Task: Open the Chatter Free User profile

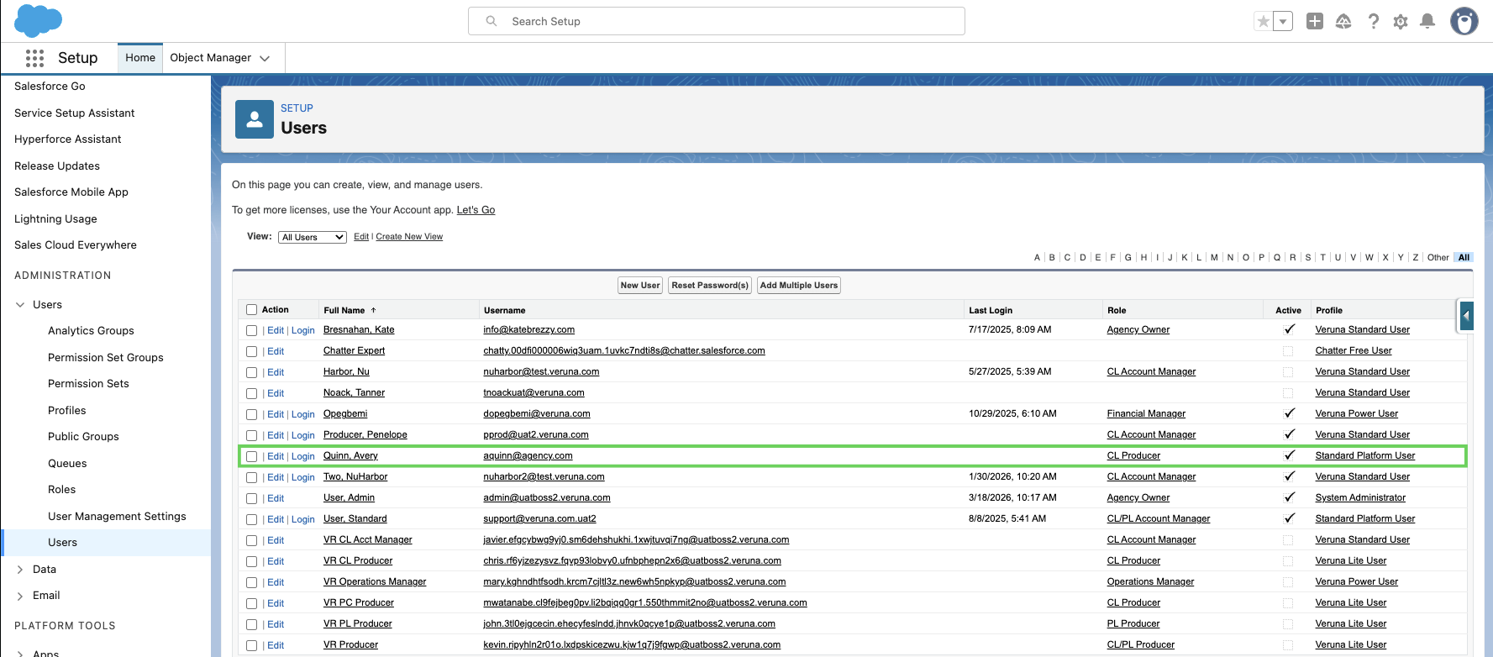Action: (x=1354, y=351)
